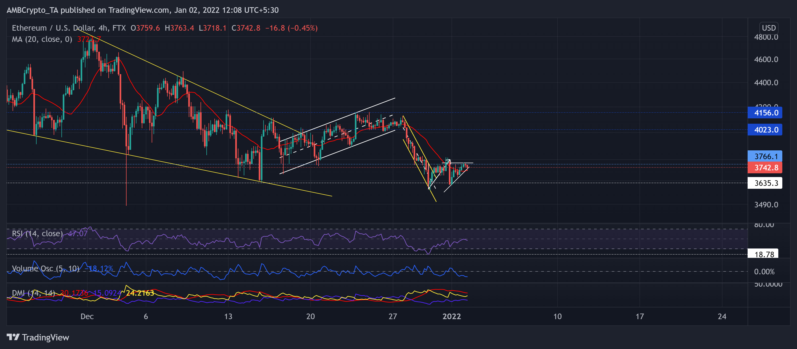Select the 4156.0 blue price label

click(765, 113)
